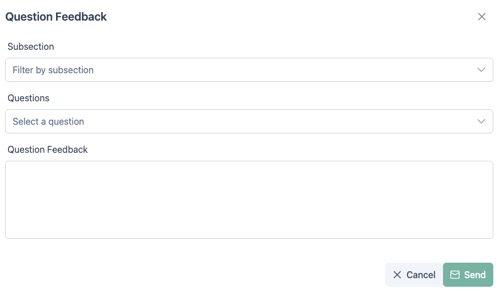Viewport: 499px width, 293px height.
Task: Click the Subsection field label
Action: 31,46
